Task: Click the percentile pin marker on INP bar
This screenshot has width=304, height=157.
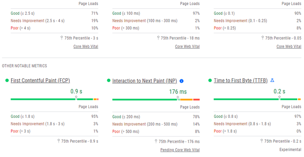Action: [178, 98]
